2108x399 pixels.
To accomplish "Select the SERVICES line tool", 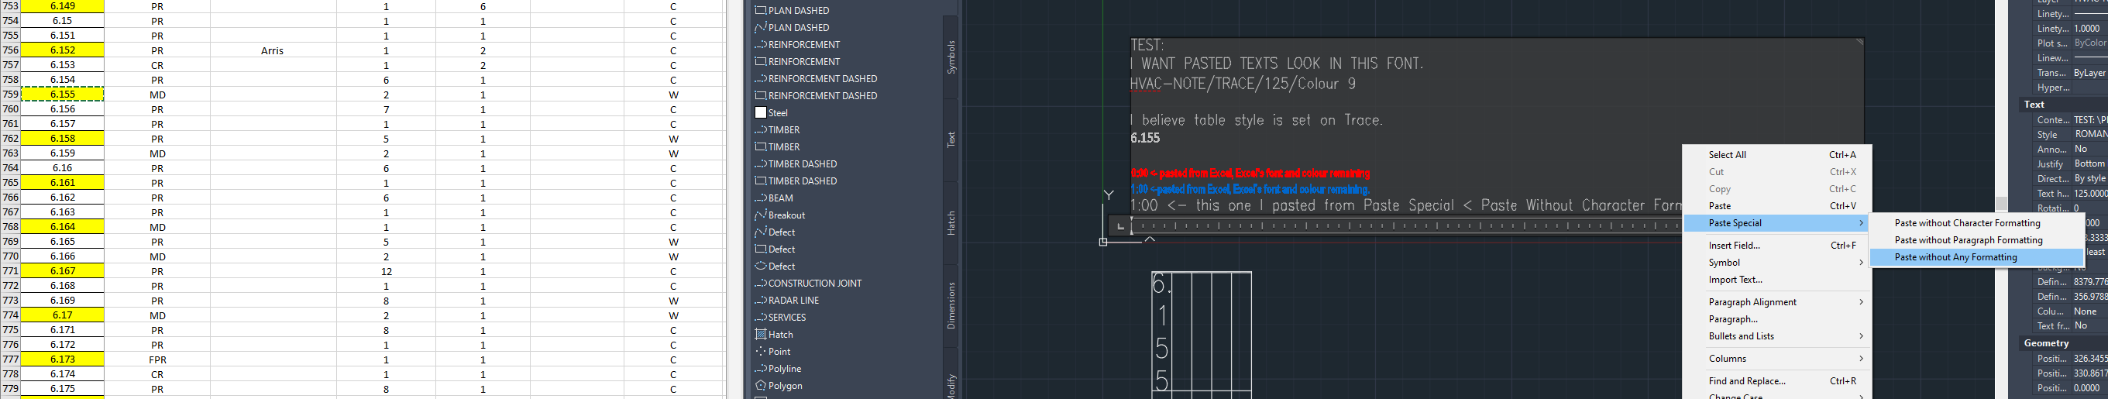I will 780,318.
